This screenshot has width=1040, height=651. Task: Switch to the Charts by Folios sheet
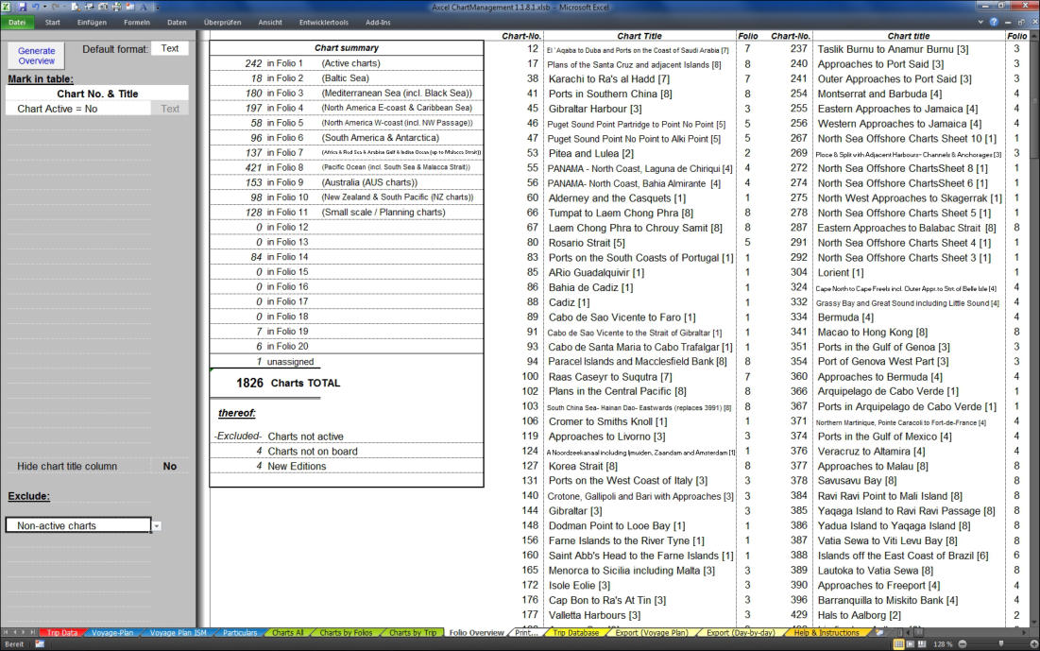pyautogui.click(x=348, y=633)
